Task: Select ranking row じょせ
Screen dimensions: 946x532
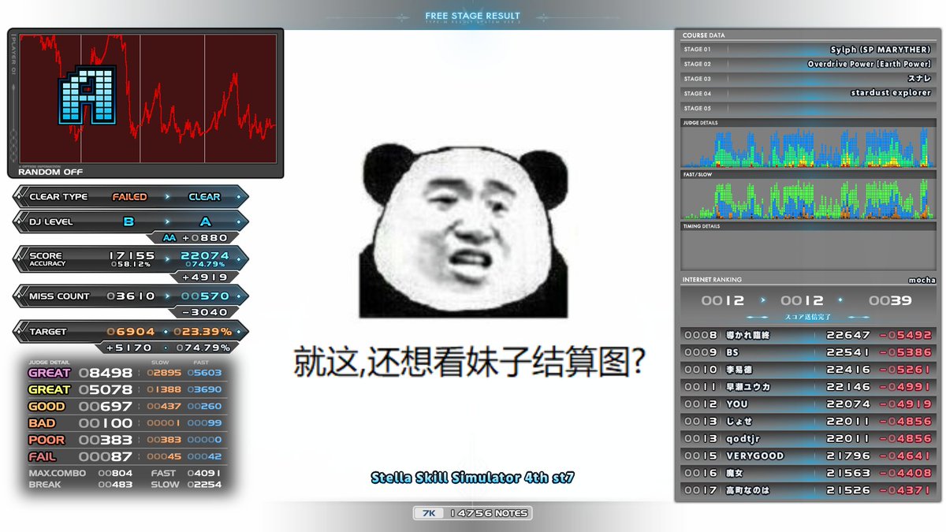Action: (808, 422)
